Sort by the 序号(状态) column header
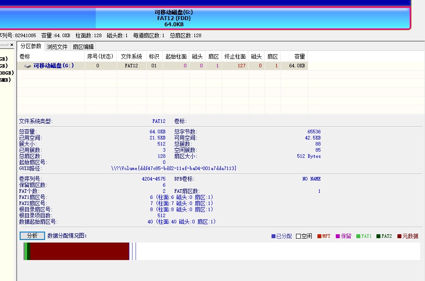The width and height of the screenshot is (425, 281). pyautogui.click(x=101, y=56)
